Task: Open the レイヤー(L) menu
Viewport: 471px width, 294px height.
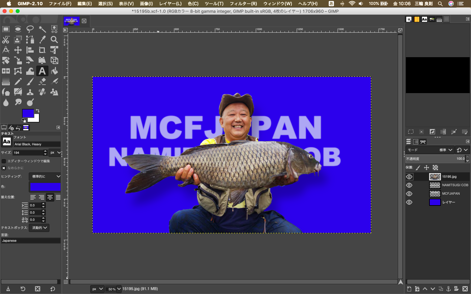Action: (170, 4)
